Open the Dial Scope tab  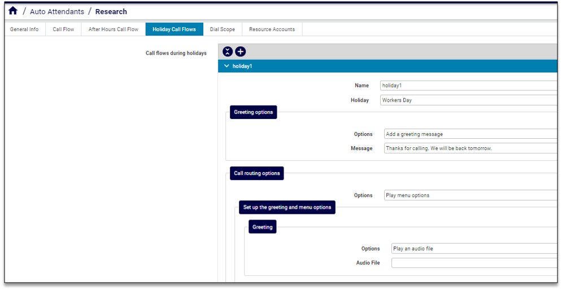(223, 29)
